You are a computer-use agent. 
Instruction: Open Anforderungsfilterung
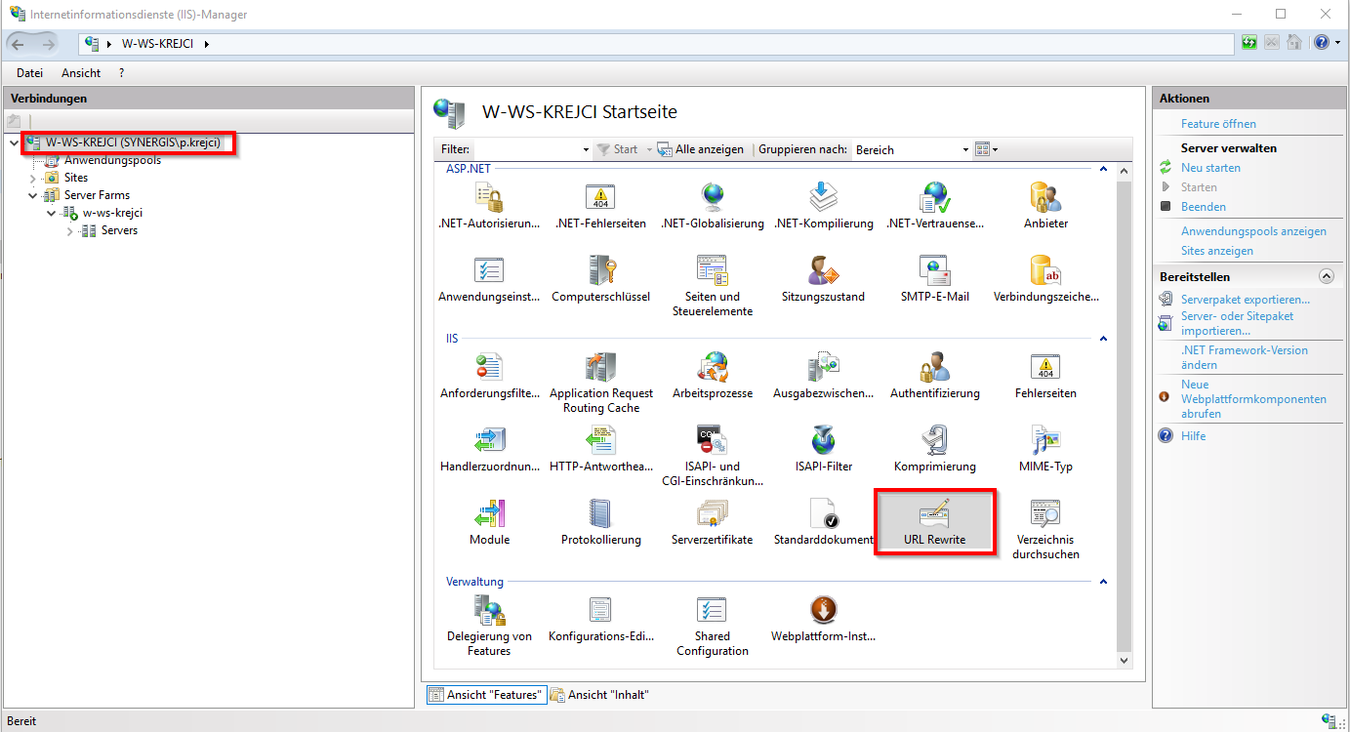coord(488,374)
